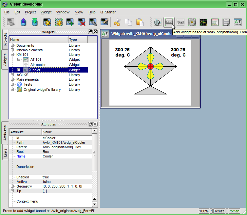Select the Air cooler widget in tree
Image resolution: width=247 pixels, height=215 pixels.
coord(38,65)
